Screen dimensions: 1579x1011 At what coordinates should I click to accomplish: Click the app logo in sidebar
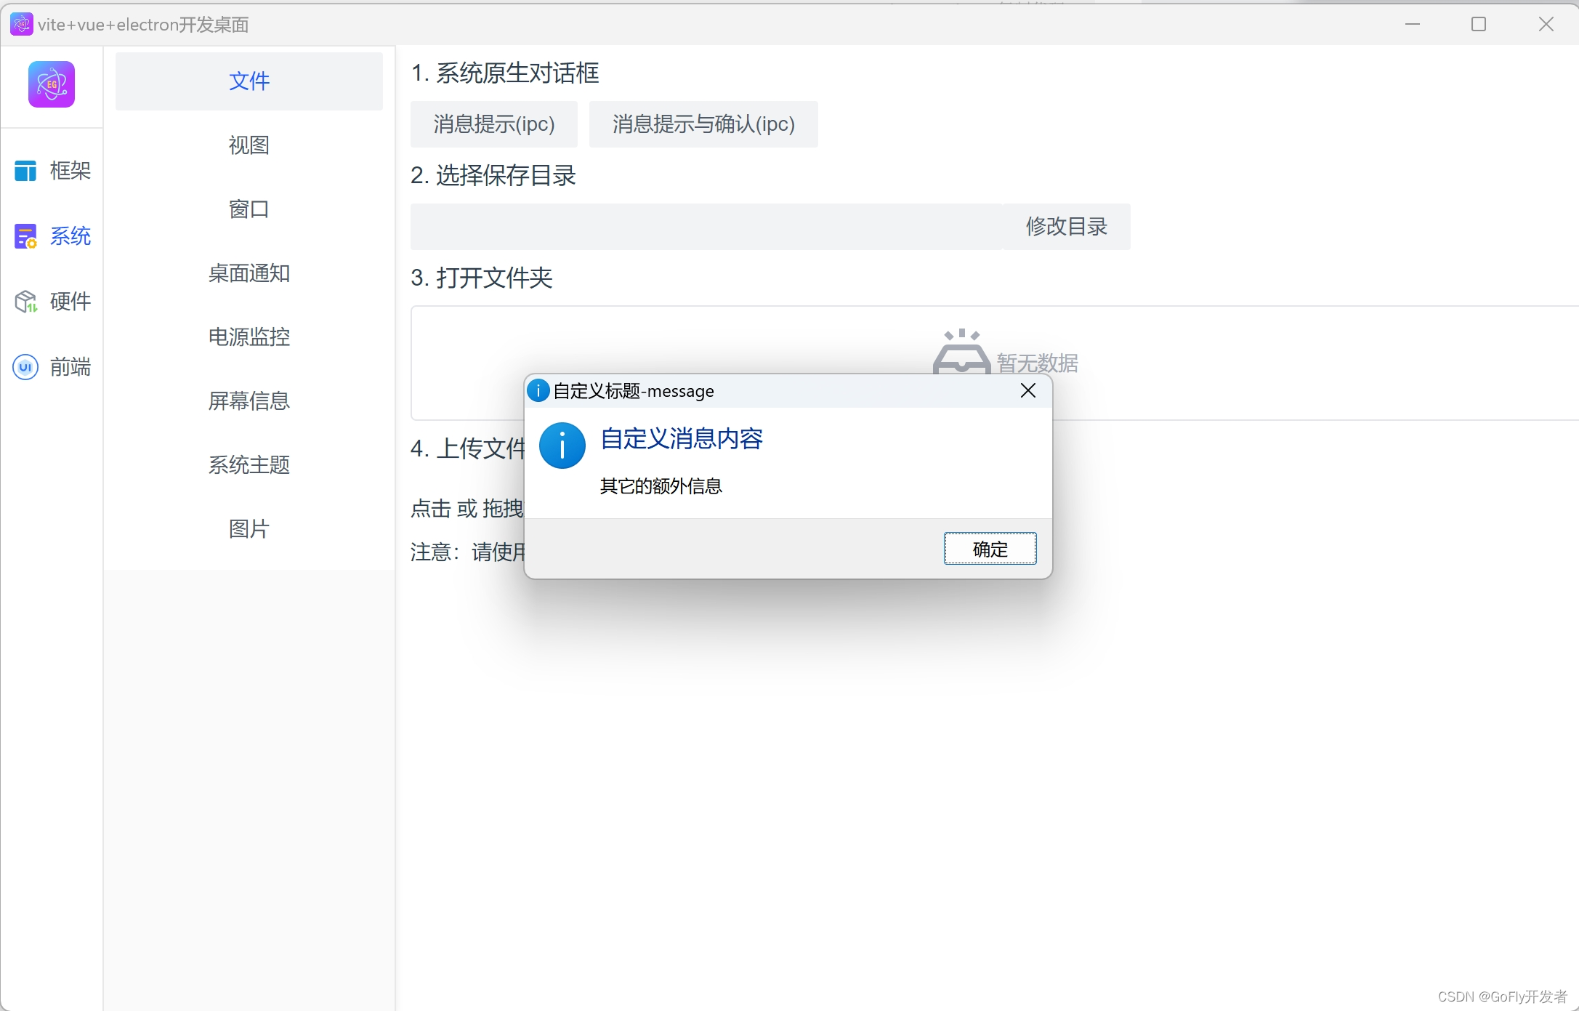point(52,84)
